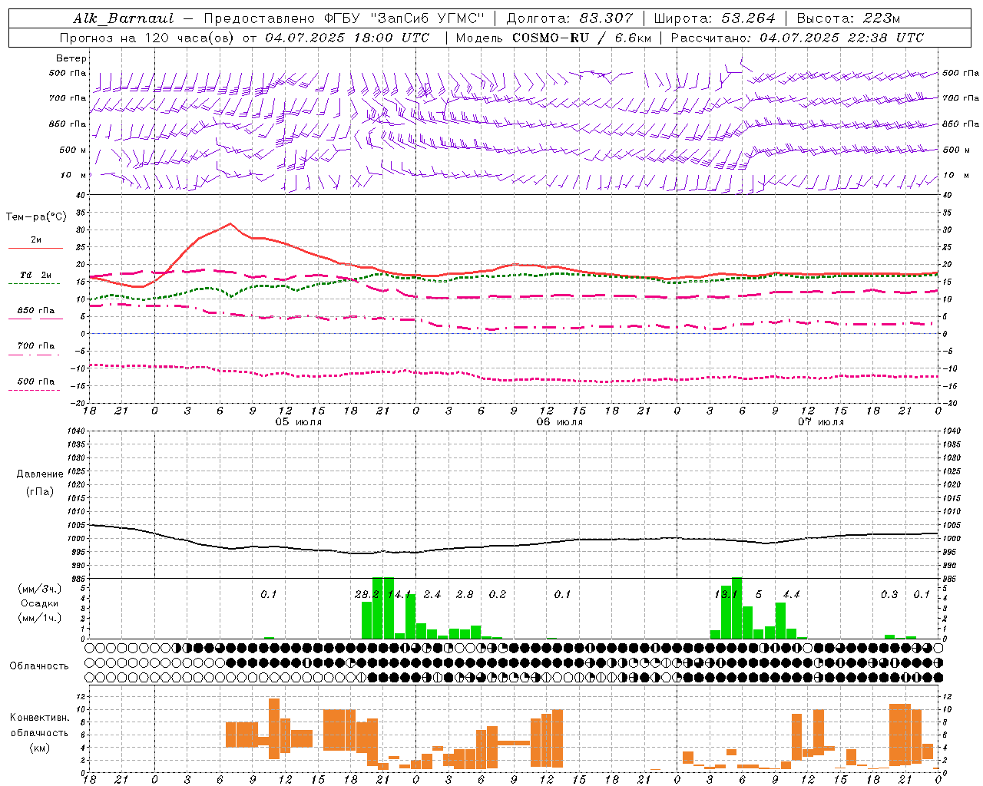Click the 13.1 precipitation total
This screenshot has width=983, height=786.
726,594
